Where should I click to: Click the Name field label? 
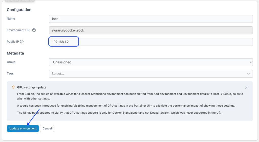pos(11,19)
